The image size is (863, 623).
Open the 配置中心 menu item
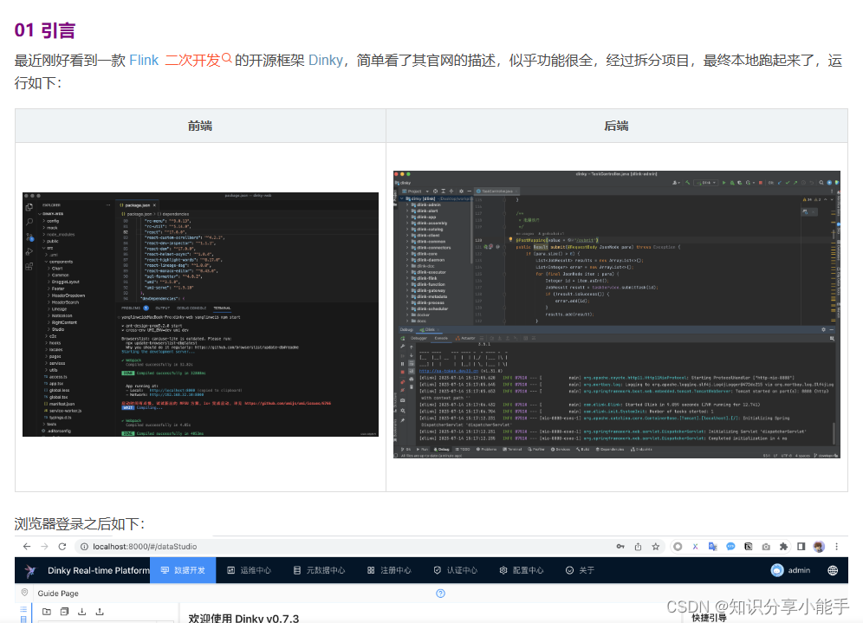click(x=522, y=570)
